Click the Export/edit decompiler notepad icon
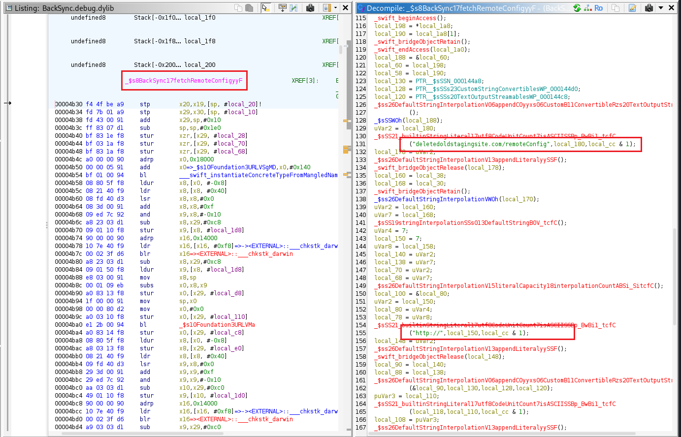The width and height of the screenshot is (681, 437). (x=633, y=8)
